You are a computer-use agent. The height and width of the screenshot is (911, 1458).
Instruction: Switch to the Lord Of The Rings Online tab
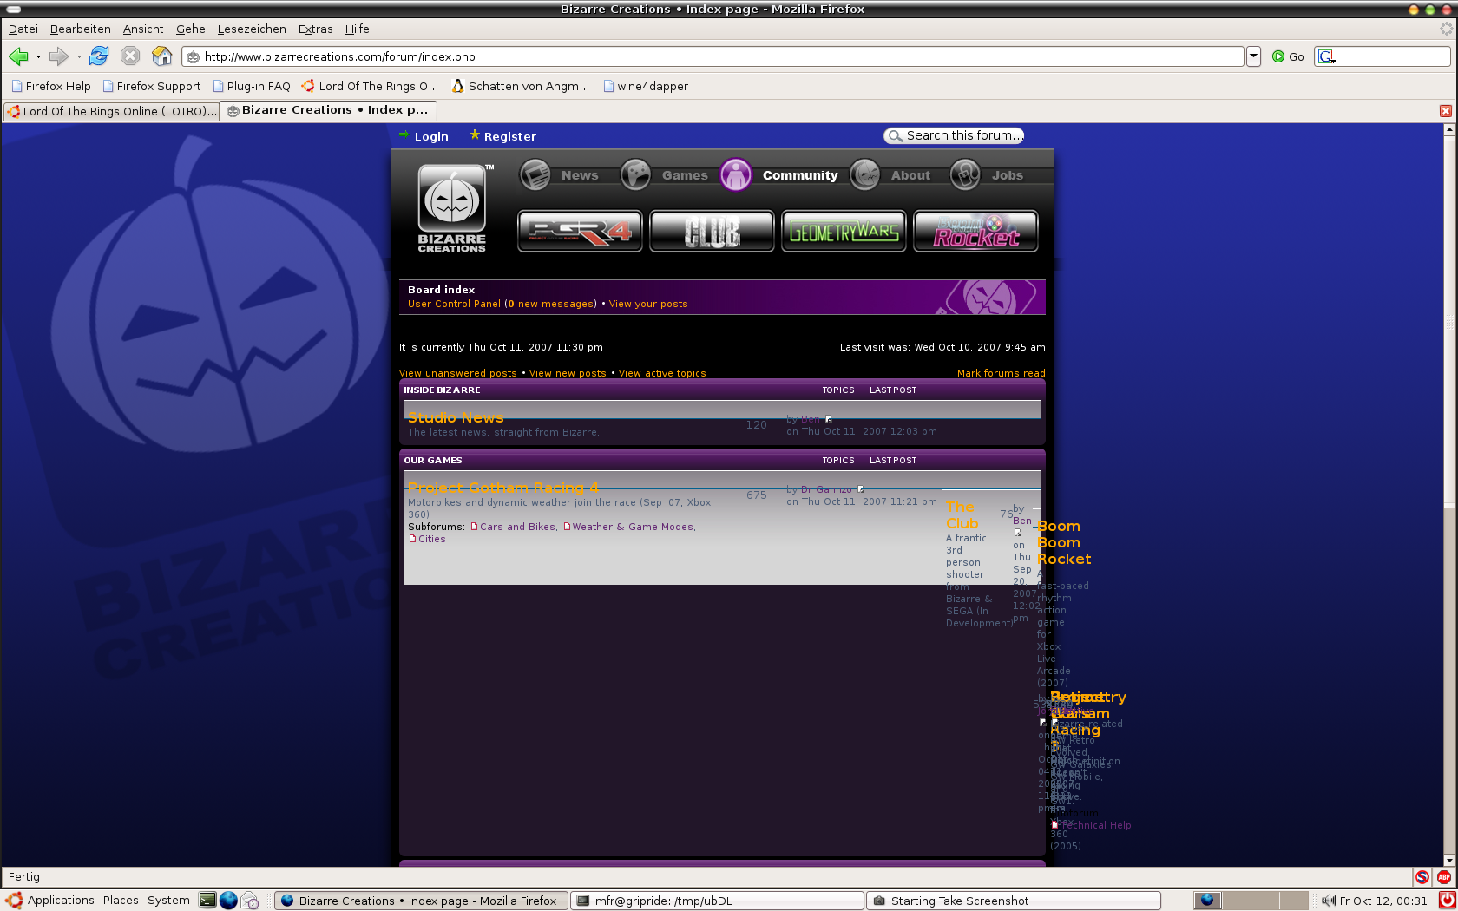[111, 111]
